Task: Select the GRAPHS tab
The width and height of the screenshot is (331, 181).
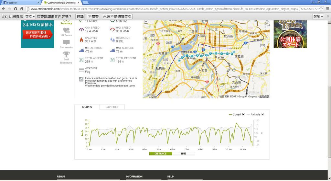Action: (87, 107)
